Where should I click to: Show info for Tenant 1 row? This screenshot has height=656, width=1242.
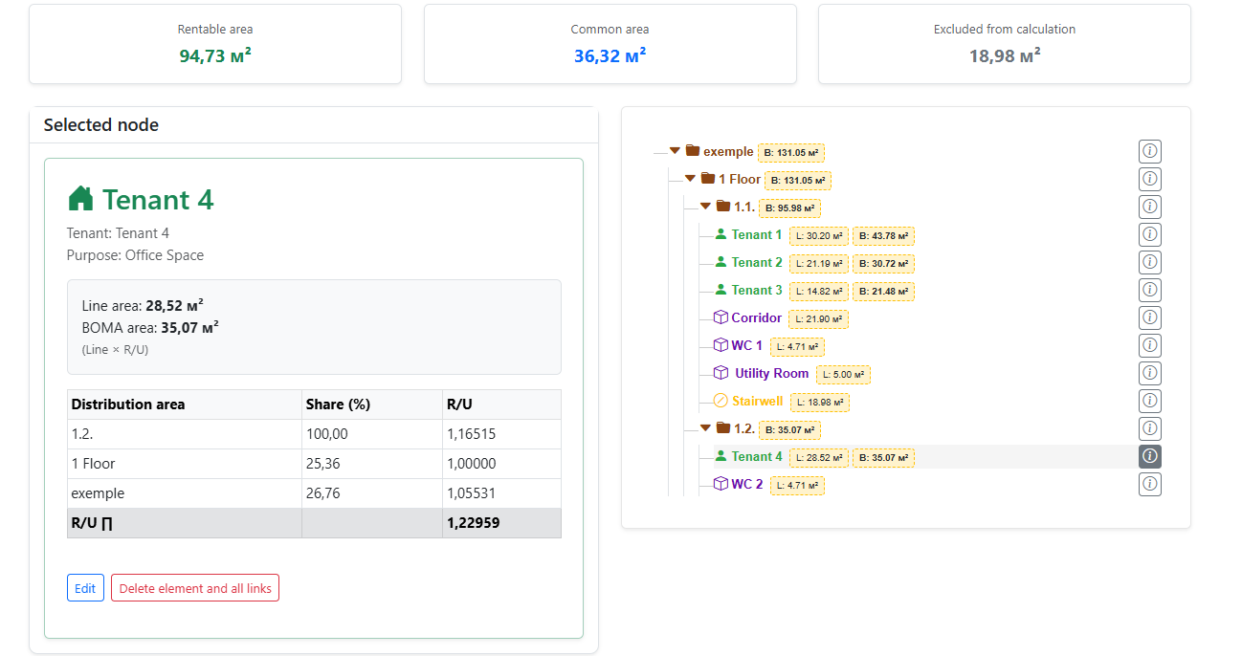1150,234
